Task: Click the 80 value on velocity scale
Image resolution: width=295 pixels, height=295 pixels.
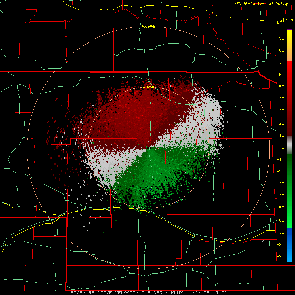Action: (282, 50)
